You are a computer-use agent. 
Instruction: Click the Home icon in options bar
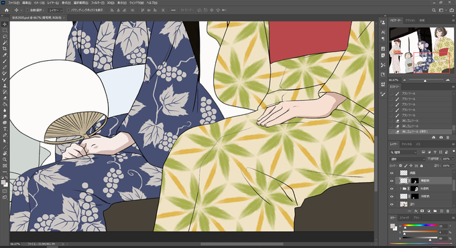7,10
